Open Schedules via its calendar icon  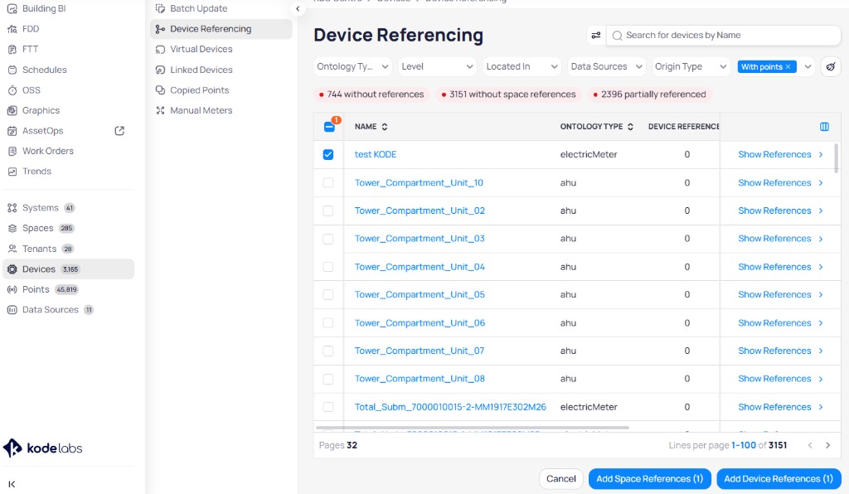[12, 70]
